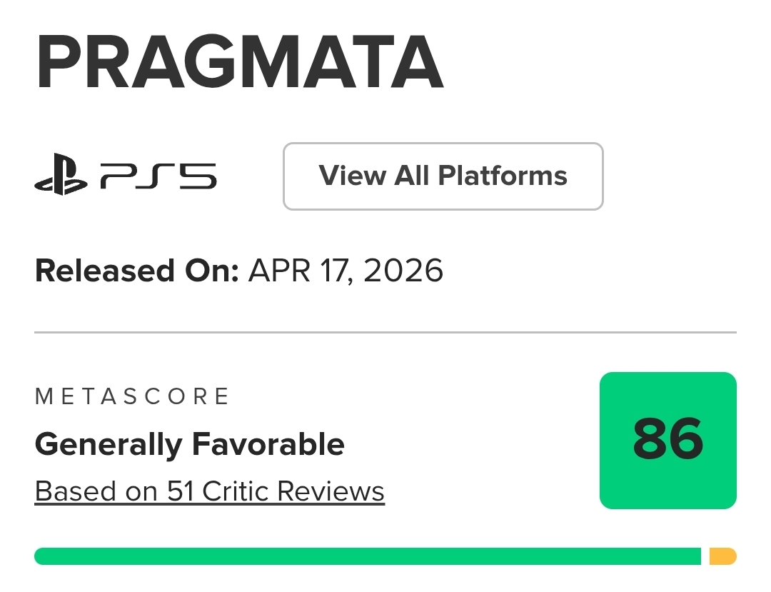Click the word Favorable in the rating text
Viewport: 771px width, 592px height.
[268, 445]
